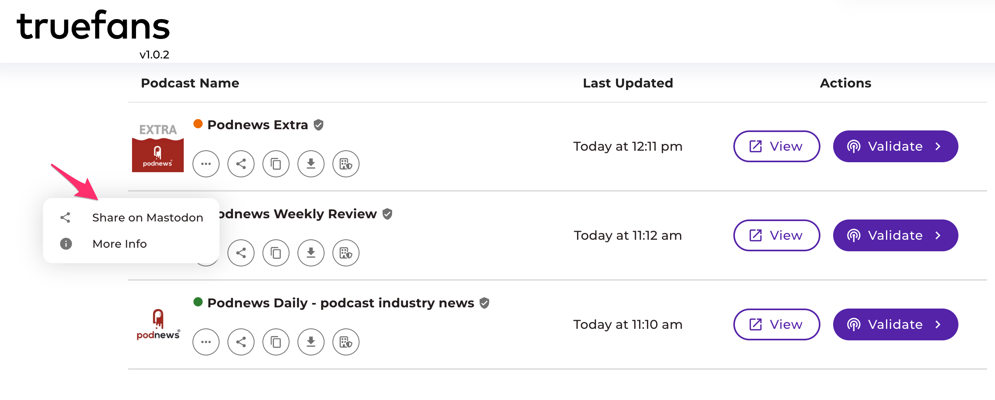995x400 pixels.
Task: Click share icon for Podnews Extra
Action: 241,164
